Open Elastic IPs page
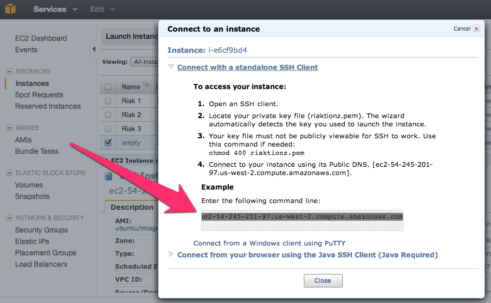 point(32,241)
